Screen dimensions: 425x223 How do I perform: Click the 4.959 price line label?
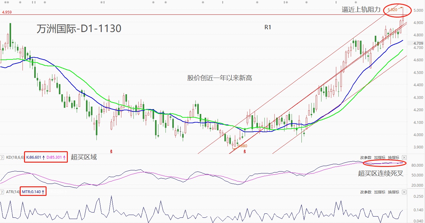(x=7, y=13)
